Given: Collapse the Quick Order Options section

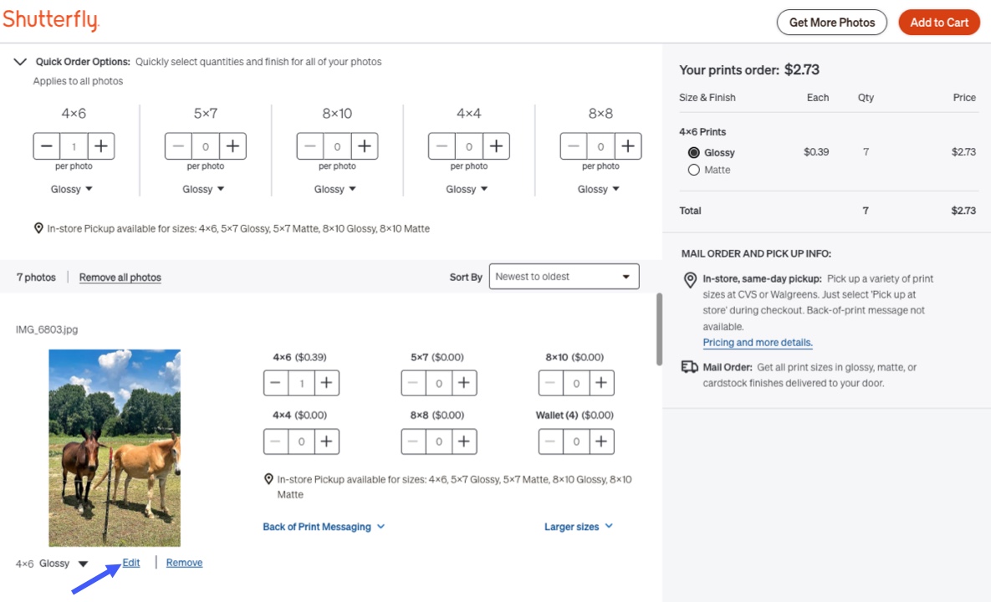Looking at the screenshot, I should 20,62.
